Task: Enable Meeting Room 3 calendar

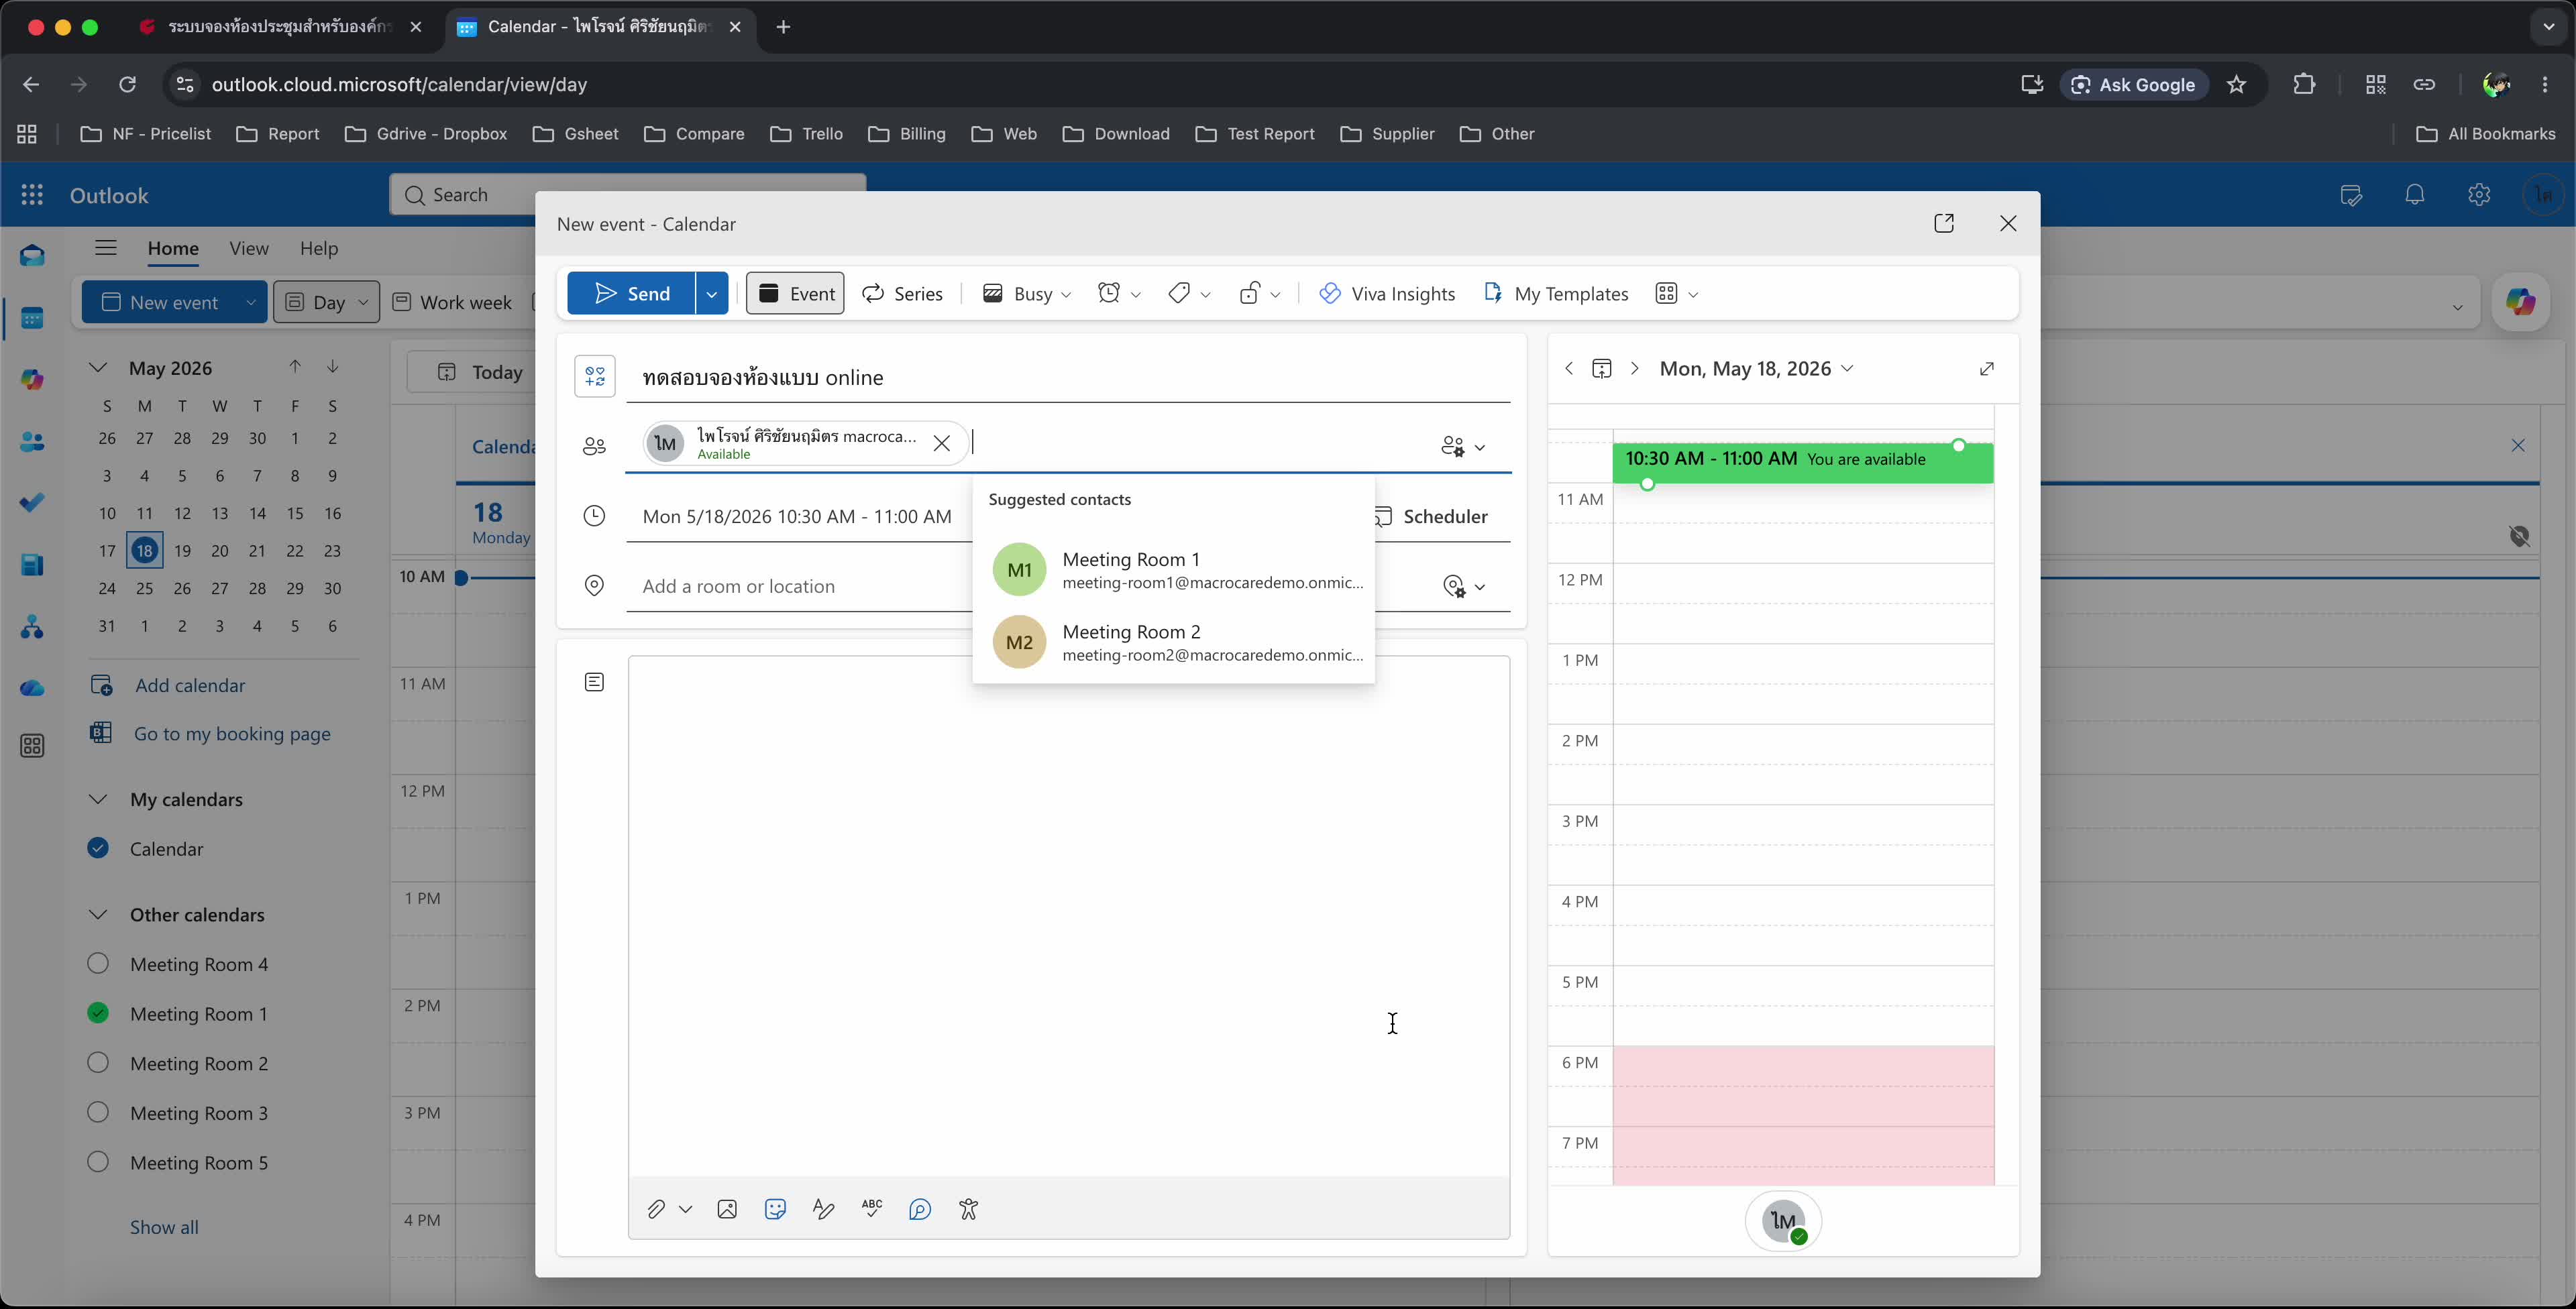Action: [x=98, y=1112]
